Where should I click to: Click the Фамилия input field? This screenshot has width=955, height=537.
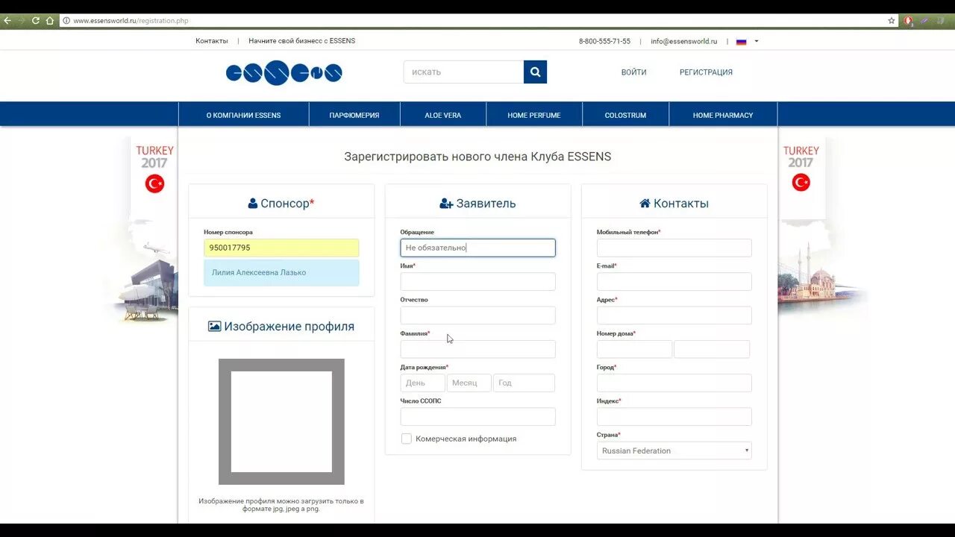[477, 349]
